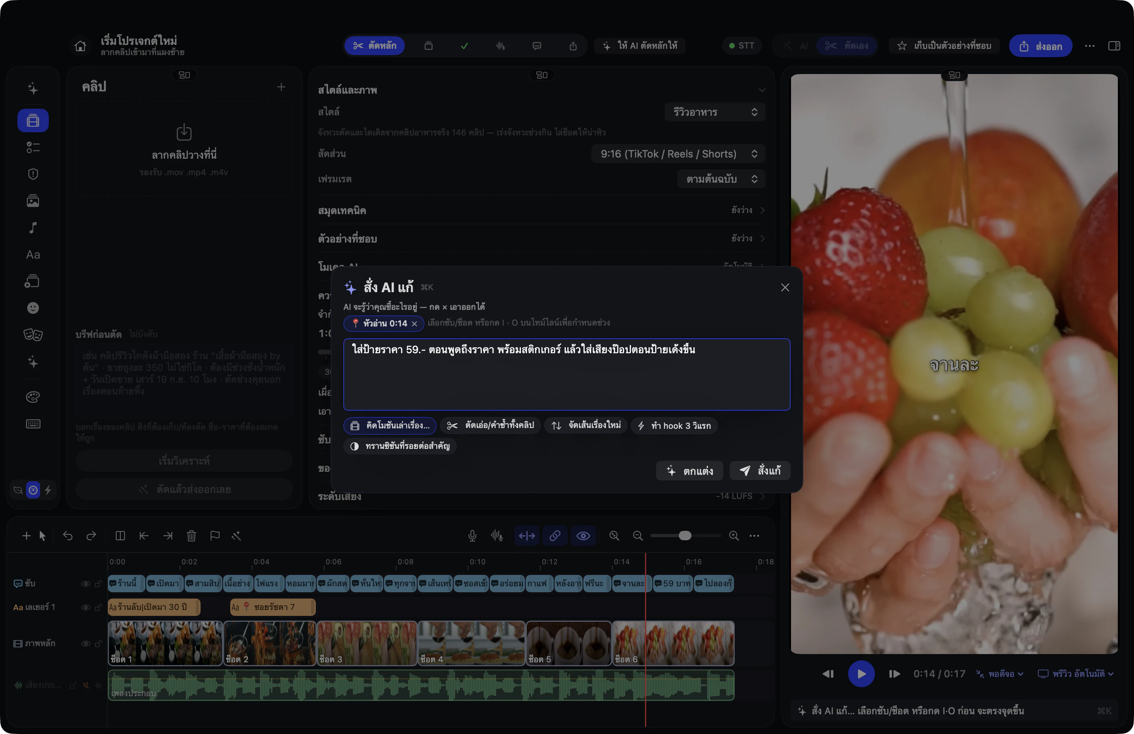Open the emoji sticker sidebar panel
The width and height of the screenshot is (1134, 734).
pos(33,308)
